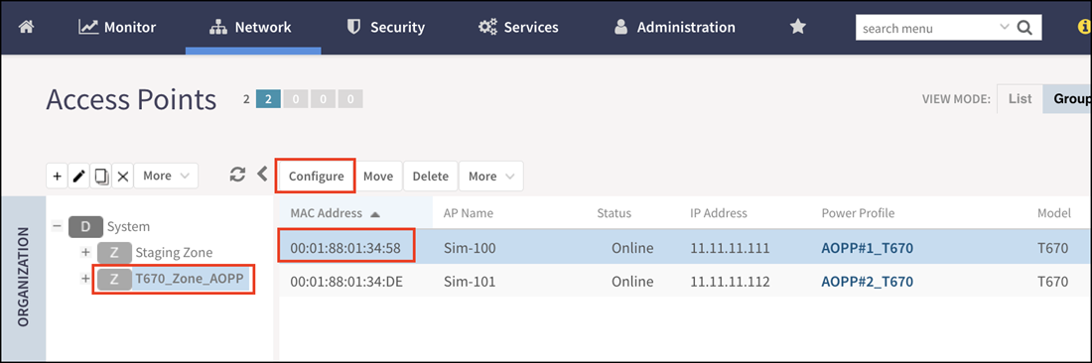This screenshot has width=1092, height=363.
Task: Add a new zone with plus icon
Action: point(58,176)
